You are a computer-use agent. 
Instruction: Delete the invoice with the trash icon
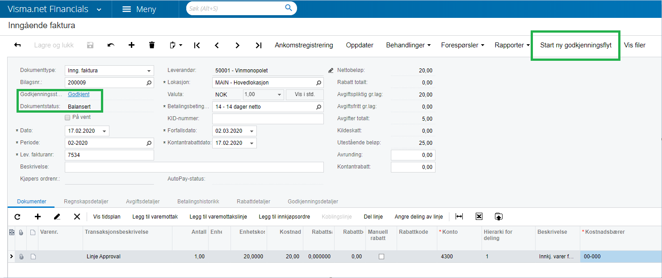[x=152, y=45]
